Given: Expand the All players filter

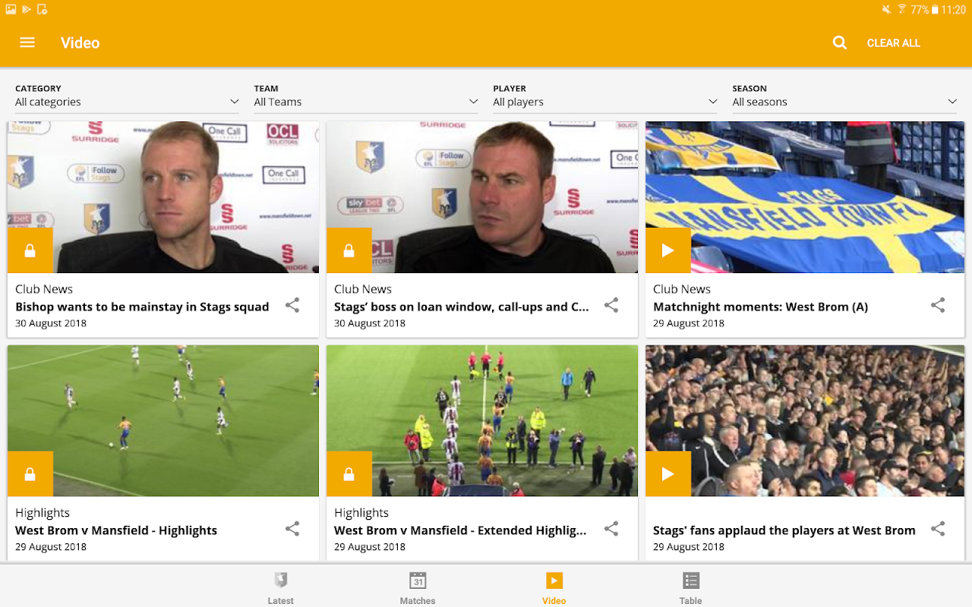Looking at the screenshot, I should click(605, 96).
